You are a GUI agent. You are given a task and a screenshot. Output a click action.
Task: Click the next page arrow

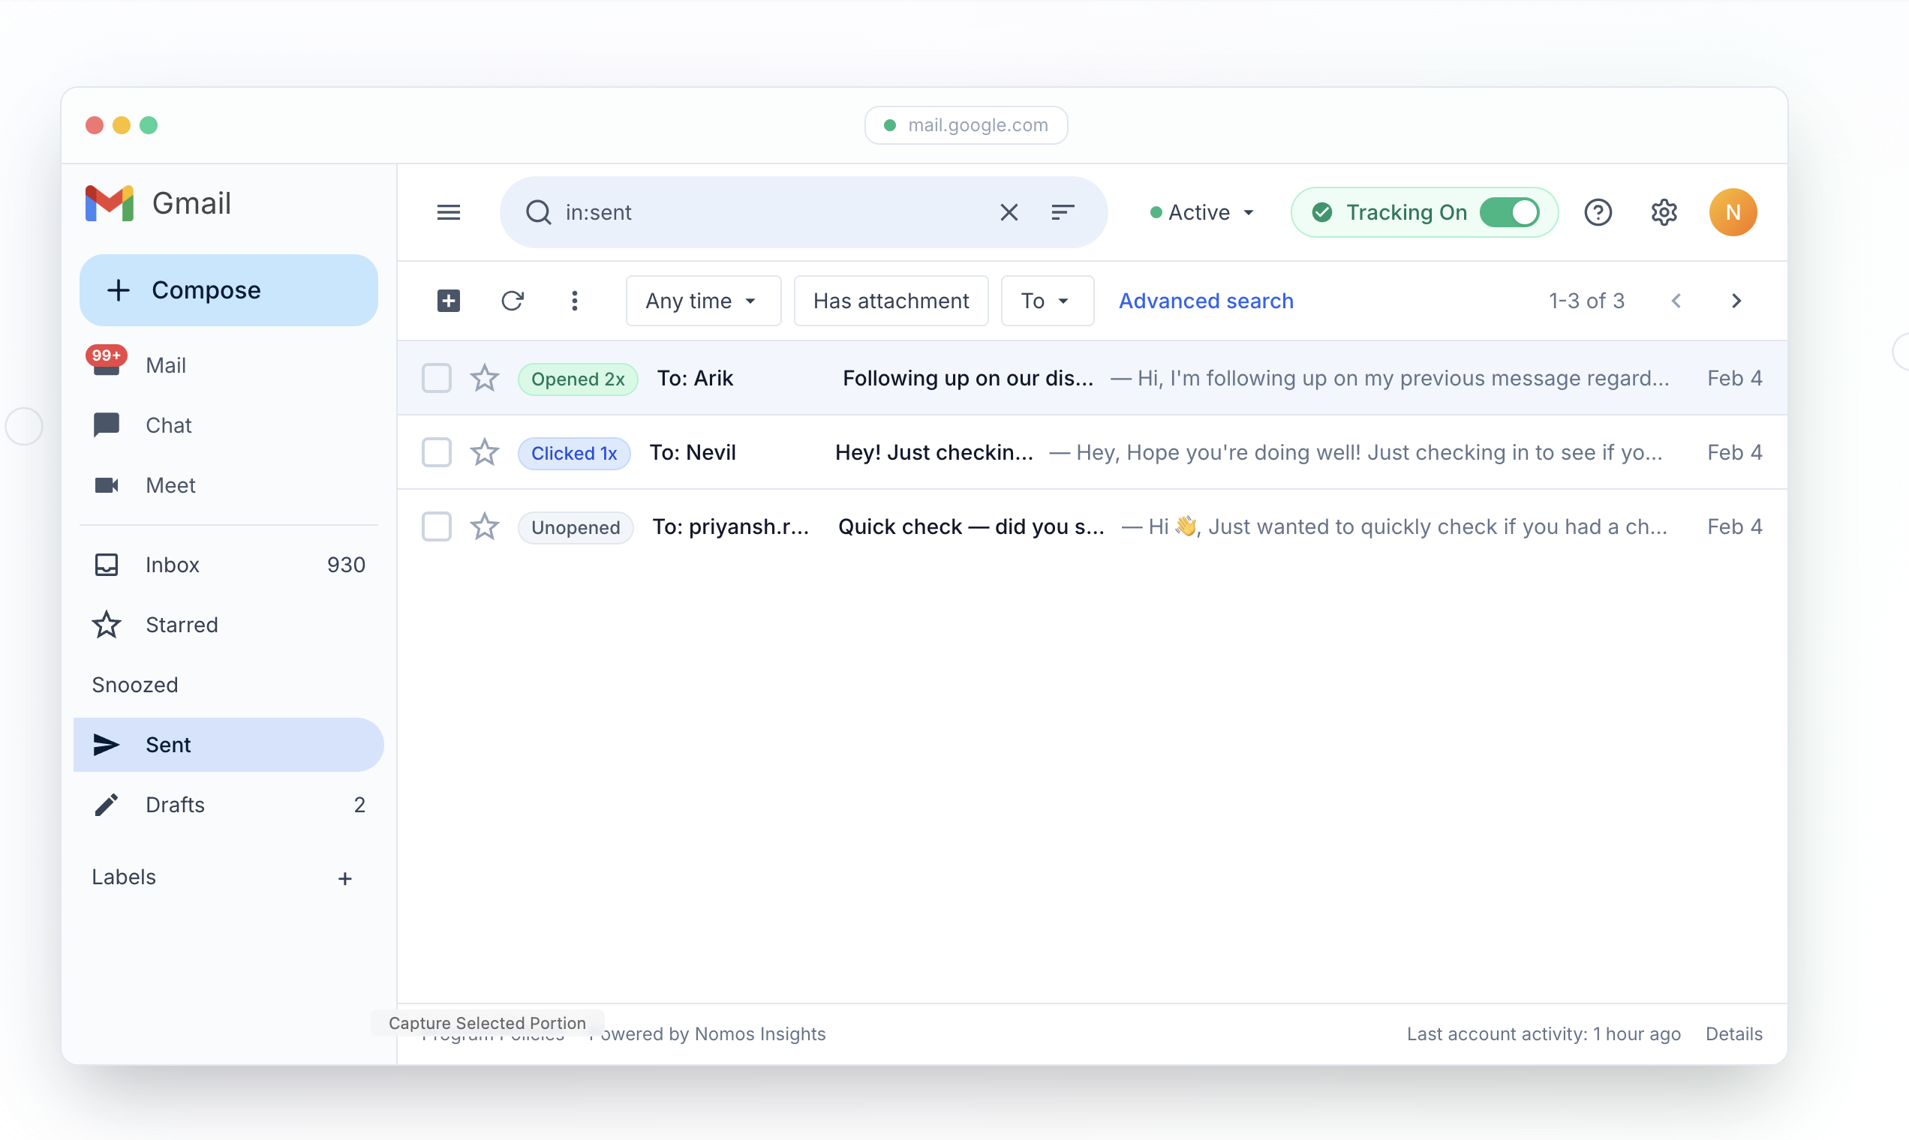1736,300
